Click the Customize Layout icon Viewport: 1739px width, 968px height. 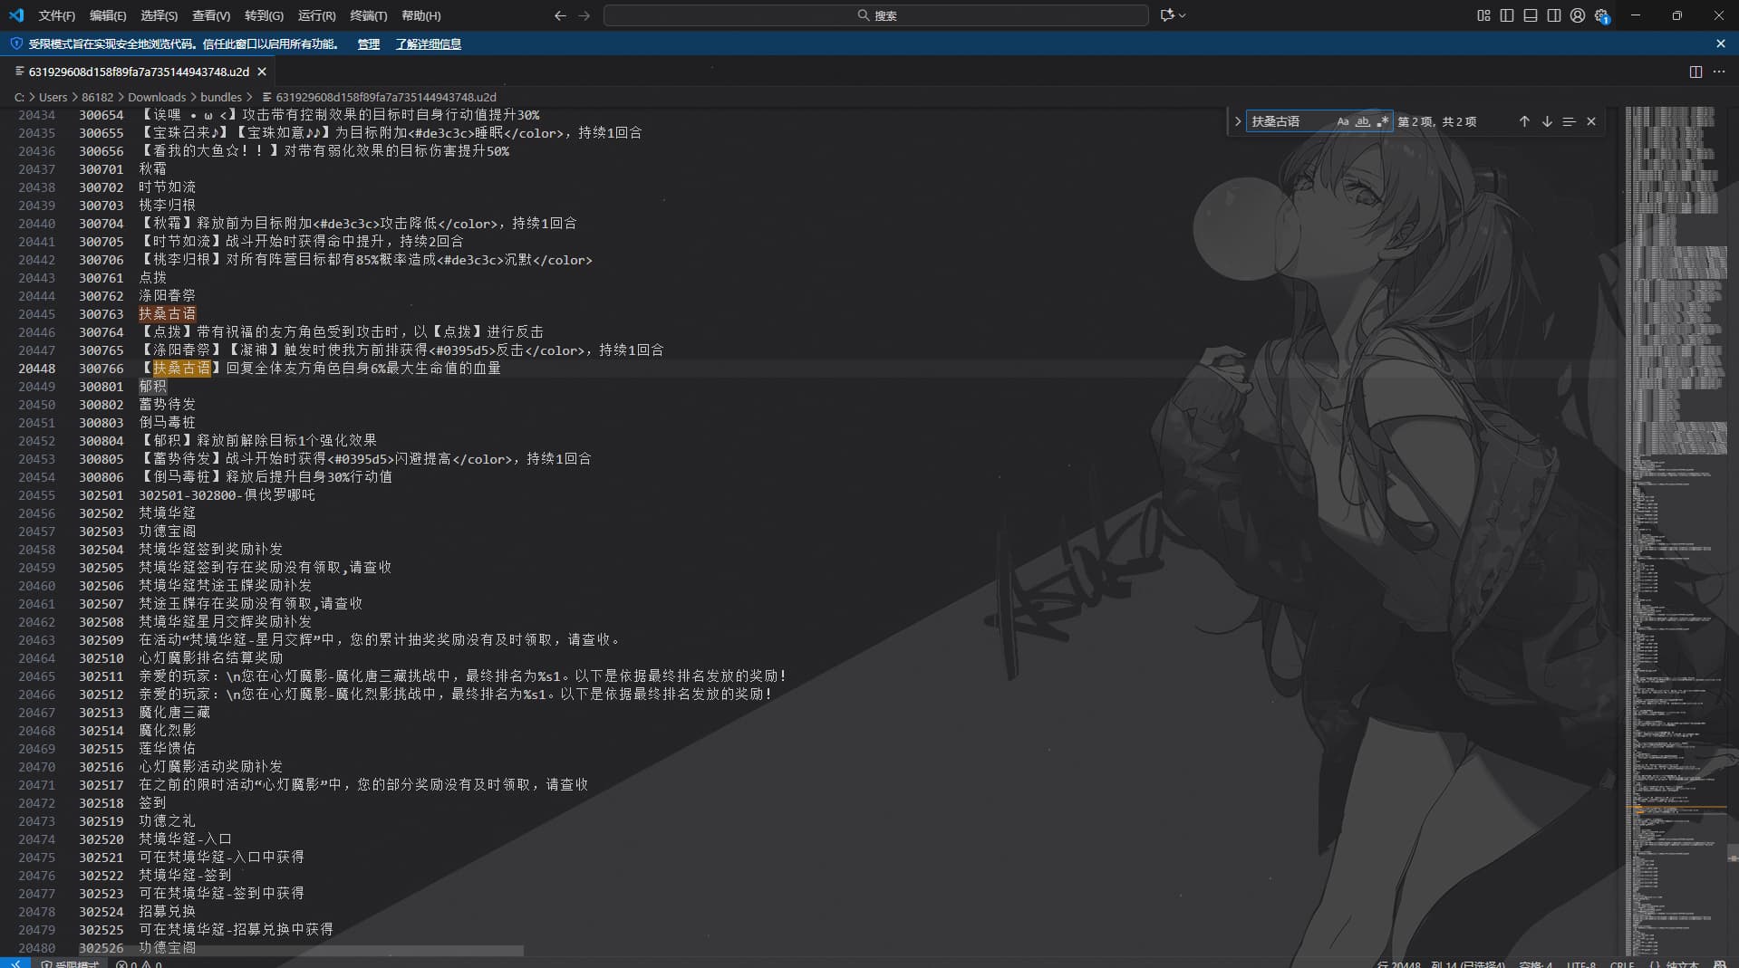coord(1483,15)
